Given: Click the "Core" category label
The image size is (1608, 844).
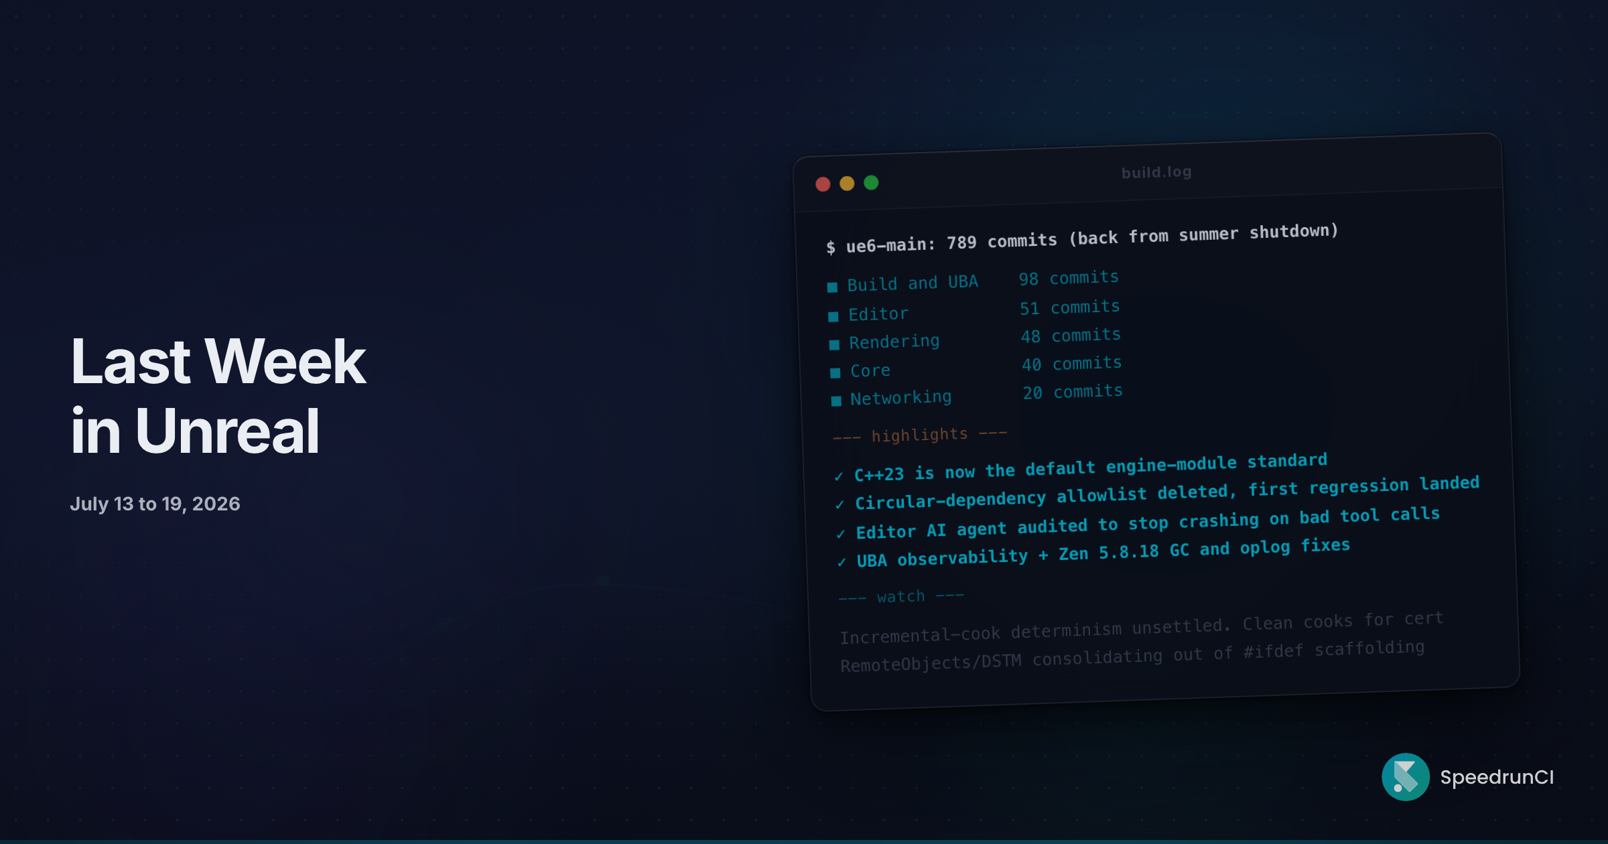Looking at the screenshot, I should coord(870,370).
